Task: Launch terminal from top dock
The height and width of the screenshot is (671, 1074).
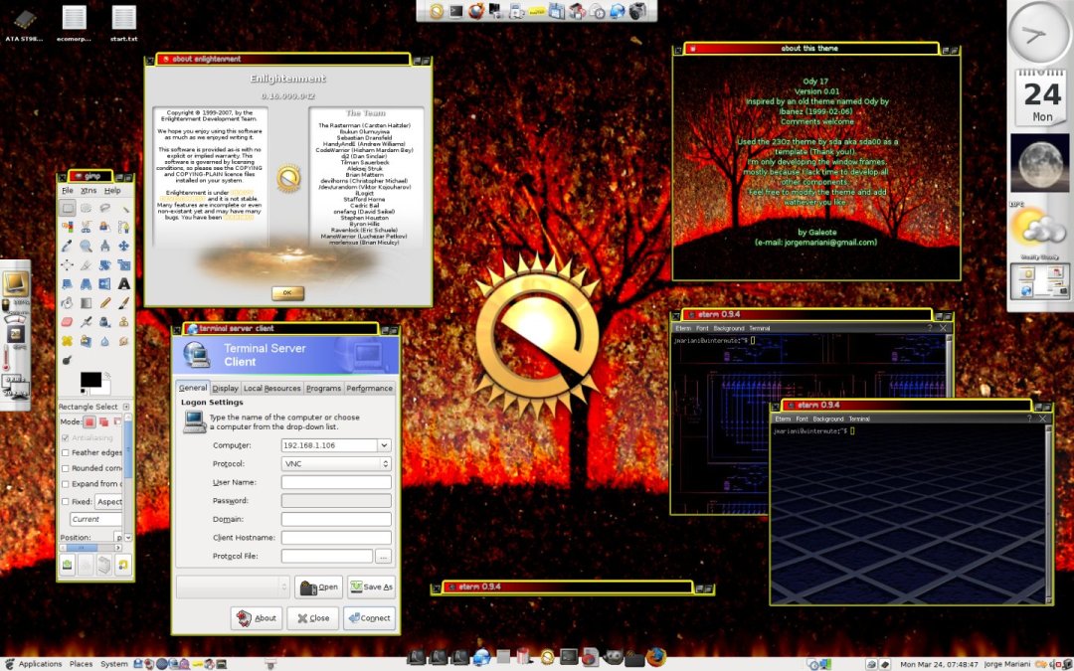Action: coord(455,10)
